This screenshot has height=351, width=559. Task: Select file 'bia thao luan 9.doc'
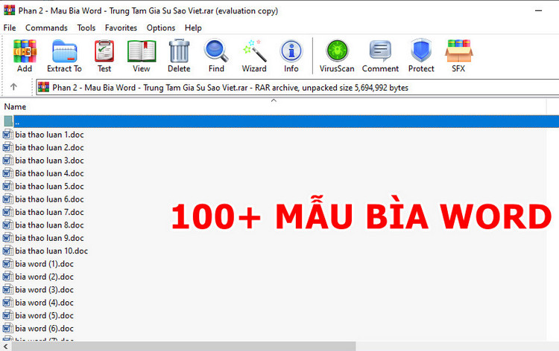(43, 238)
